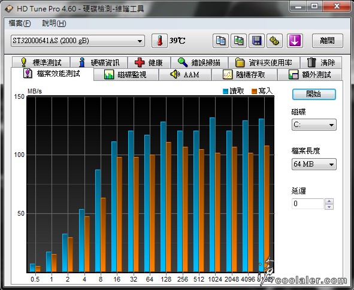Viewport: 354px width, 290px height.
Task: Increase the 延遲 delay value
Action: pyautogui.click(x=329, y=201)
